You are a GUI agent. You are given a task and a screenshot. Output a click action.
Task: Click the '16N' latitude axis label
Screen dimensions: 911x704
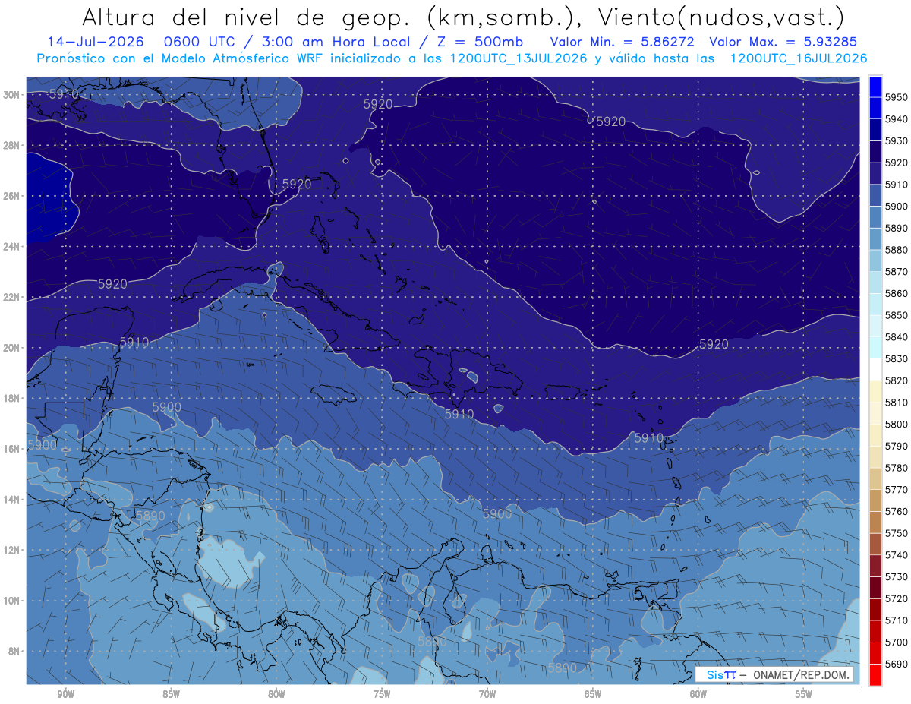point(11,449)
